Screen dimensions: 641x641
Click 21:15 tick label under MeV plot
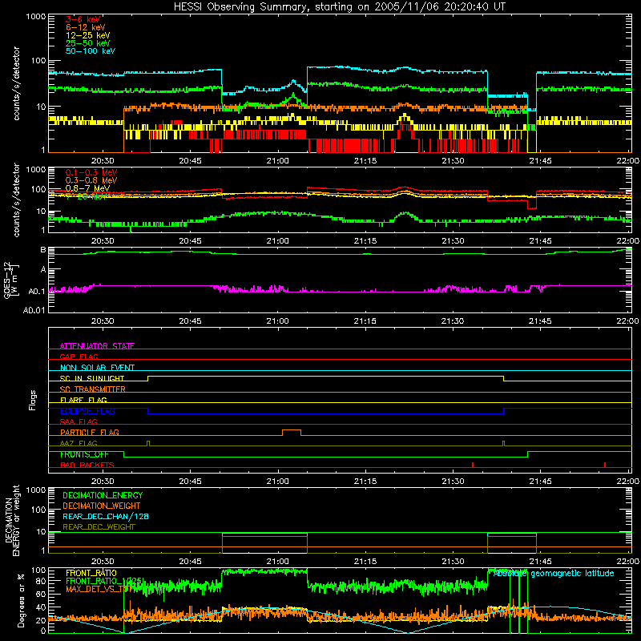coord(365,241)
